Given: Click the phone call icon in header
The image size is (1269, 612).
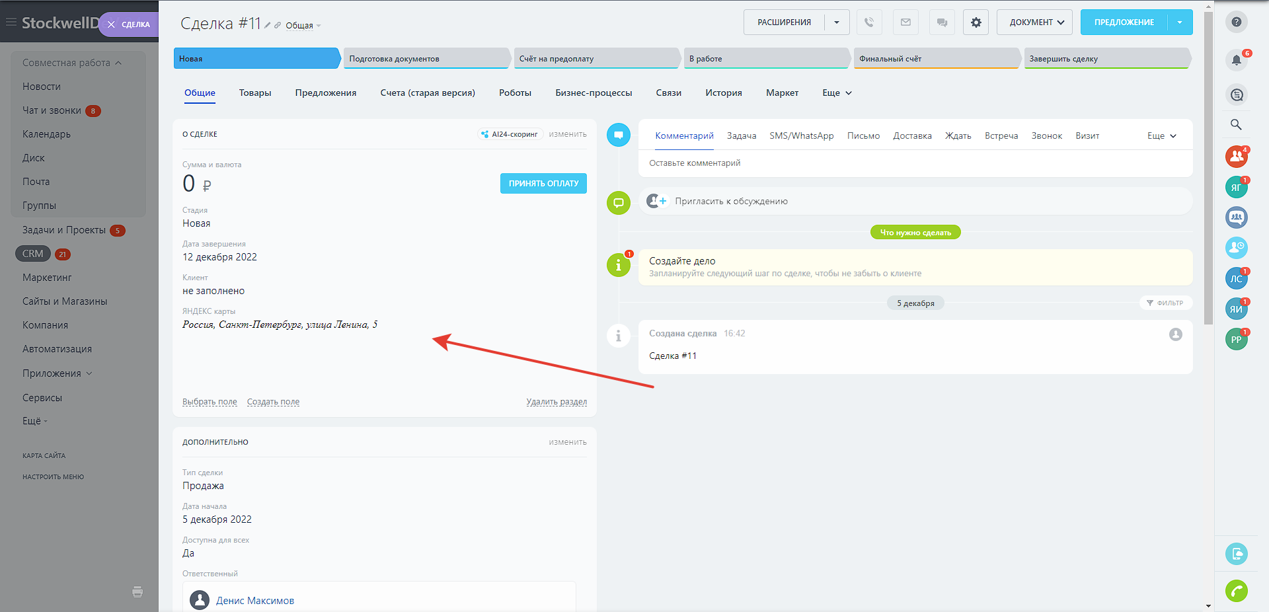Looking at the screenshot, I should click(869, 22).
